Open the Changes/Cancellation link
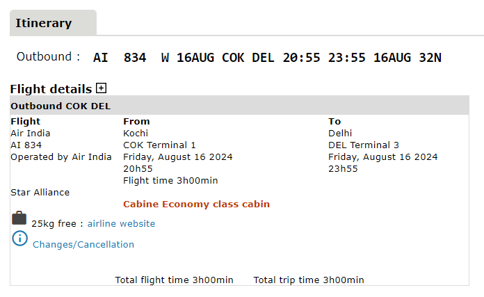Image resolution: width=484 pixels, height=297 pixels. [x=83, y=245]
